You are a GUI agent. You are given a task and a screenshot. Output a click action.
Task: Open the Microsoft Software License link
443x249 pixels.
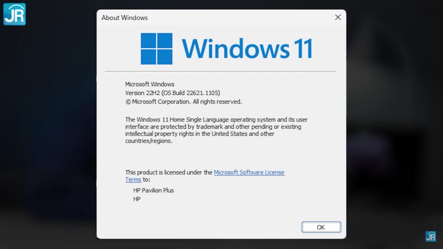(x=249, y=172)
